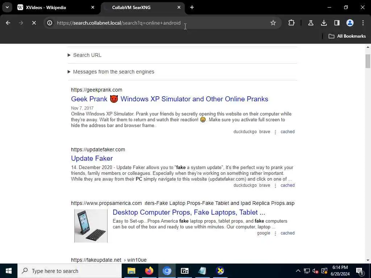
Task: Switch to CollabVM SearXNG tab
Action: coord(143,7)
